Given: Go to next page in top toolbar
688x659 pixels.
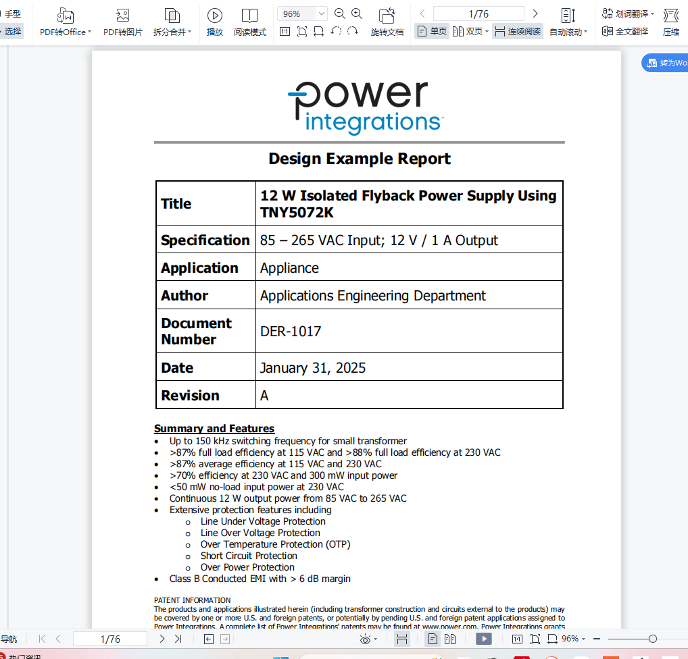Looking at the screenshot, I should point(535,14).
